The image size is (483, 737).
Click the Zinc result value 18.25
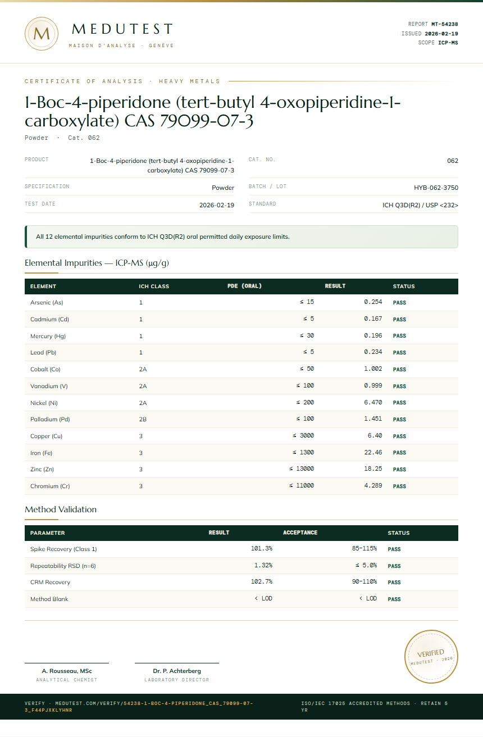point(373,469)
